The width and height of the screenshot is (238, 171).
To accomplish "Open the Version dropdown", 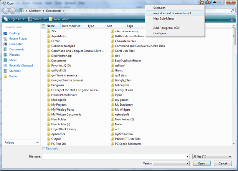I will coord(171,163).
